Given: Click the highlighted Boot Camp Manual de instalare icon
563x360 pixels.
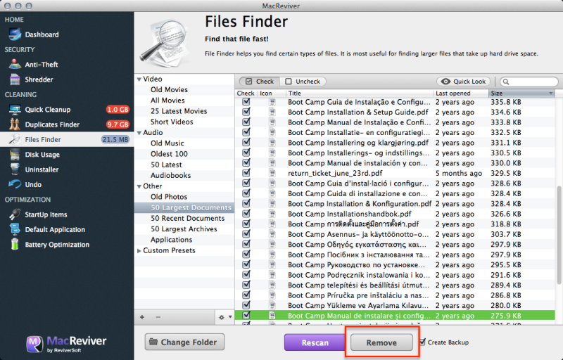Looking at the screenshot, I should click(x=272, y=316).
